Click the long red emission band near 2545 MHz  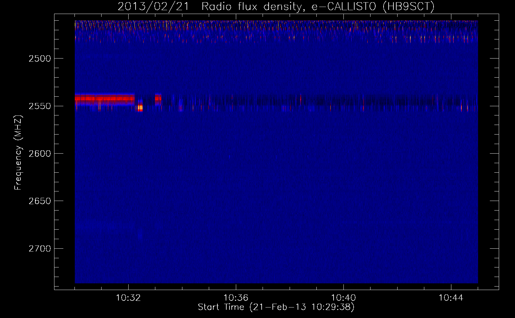coord(104,99)
